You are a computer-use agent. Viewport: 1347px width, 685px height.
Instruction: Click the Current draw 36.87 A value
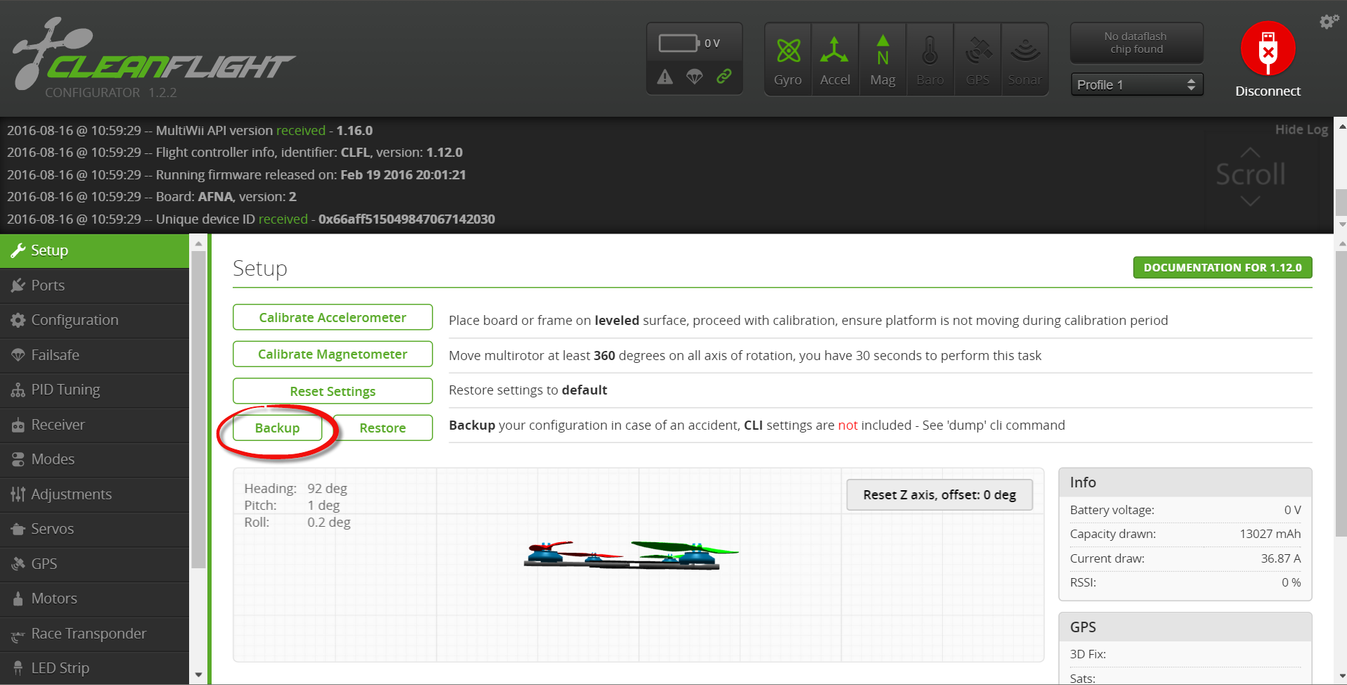(1281, 558)
